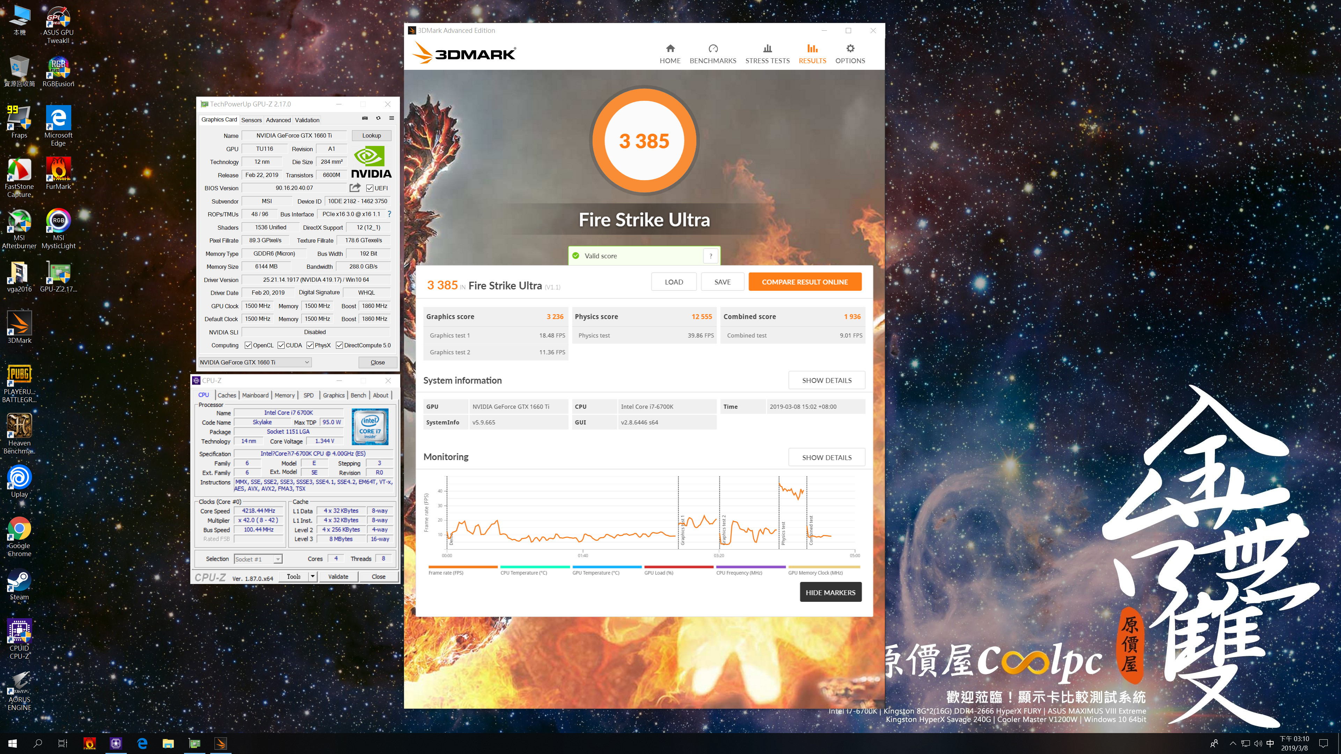Open Caches tab in CPU-Z

tap(226, 395)
